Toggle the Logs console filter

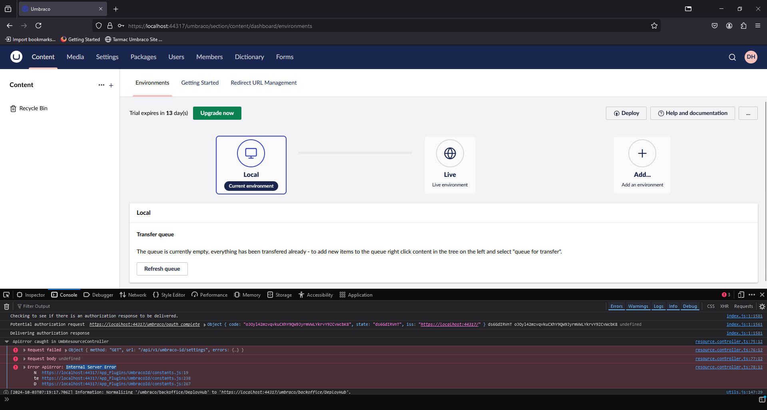658,306
